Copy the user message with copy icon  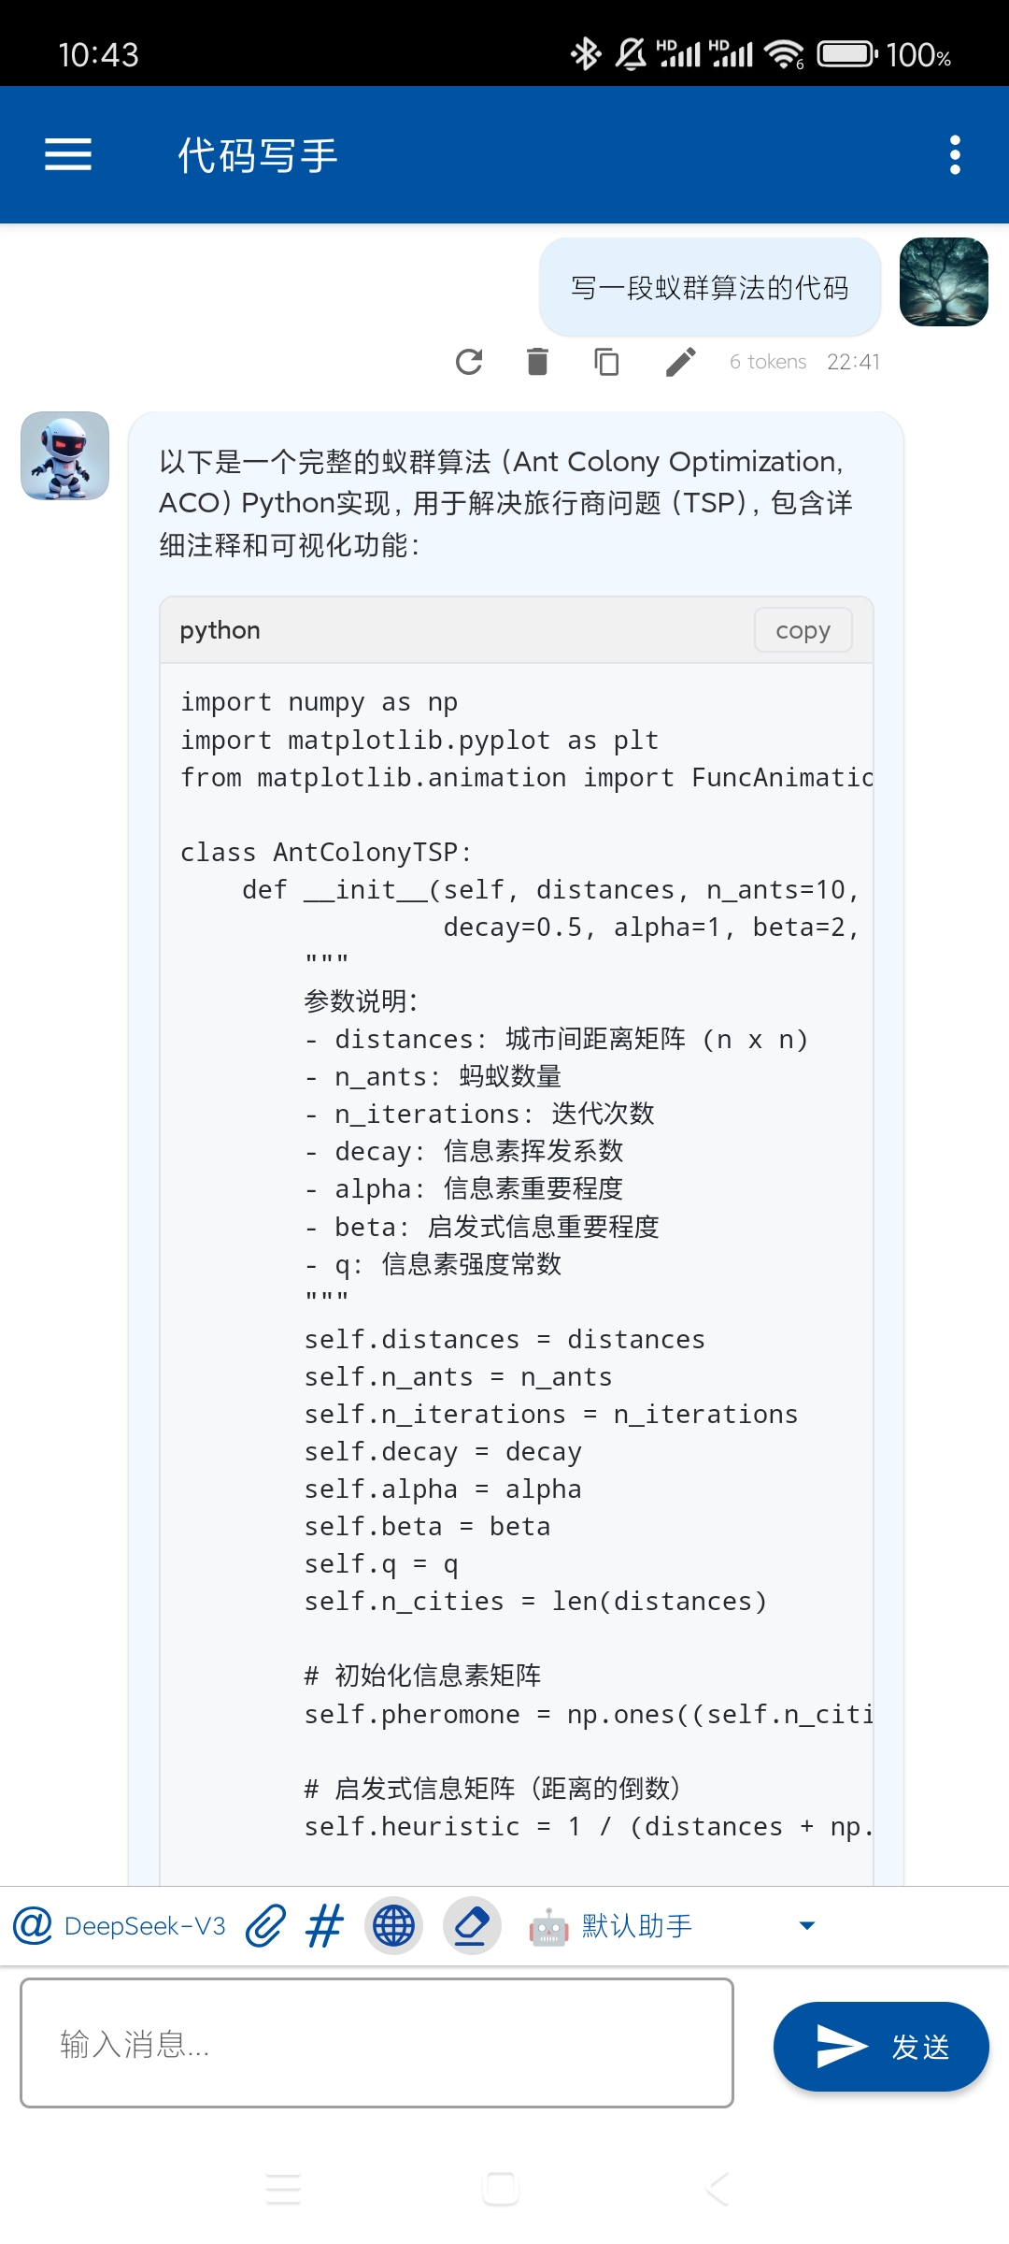click(x=605, y=362)
